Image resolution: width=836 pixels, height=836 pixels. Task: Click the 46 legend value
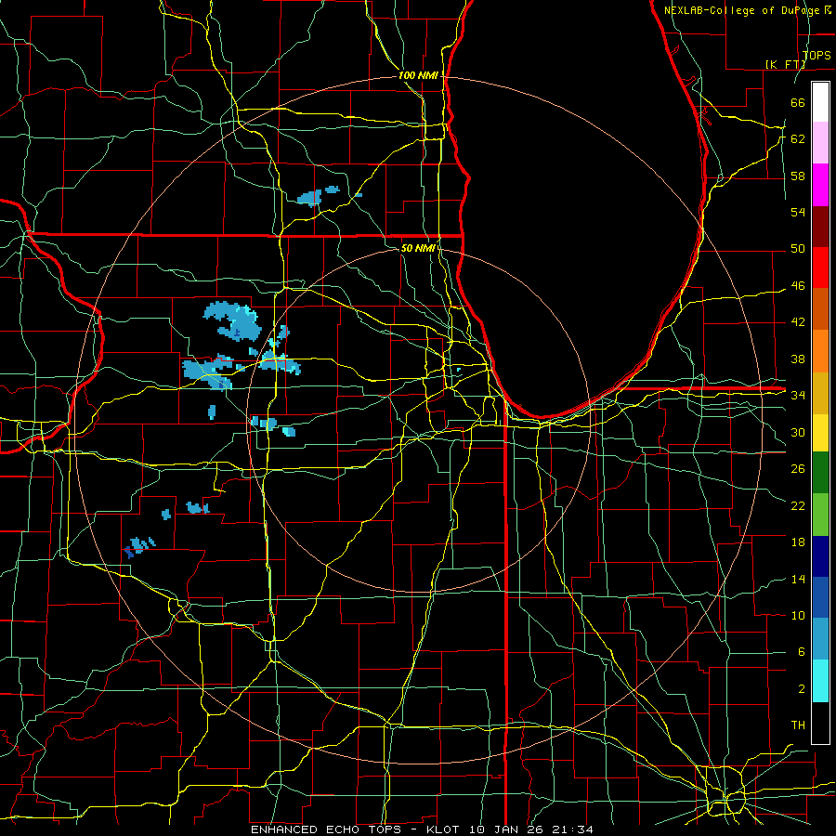(x=798, y=286)
